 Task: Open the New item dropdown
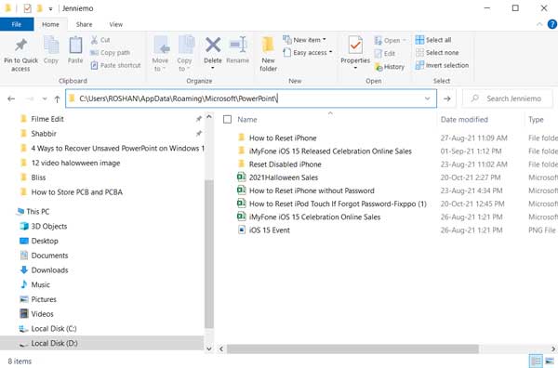coord(305,40)
